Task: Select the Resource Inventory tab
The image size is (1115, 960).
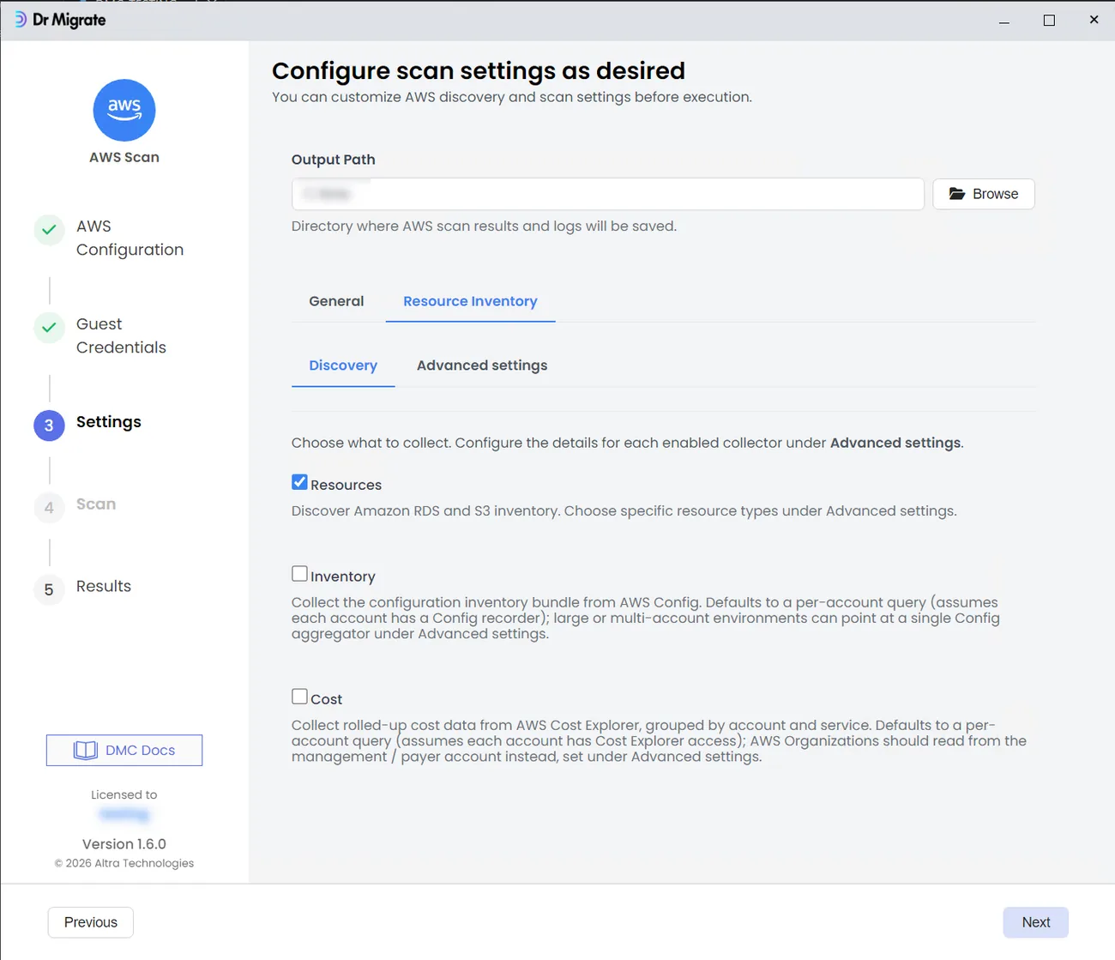Action: click(470, 301)
